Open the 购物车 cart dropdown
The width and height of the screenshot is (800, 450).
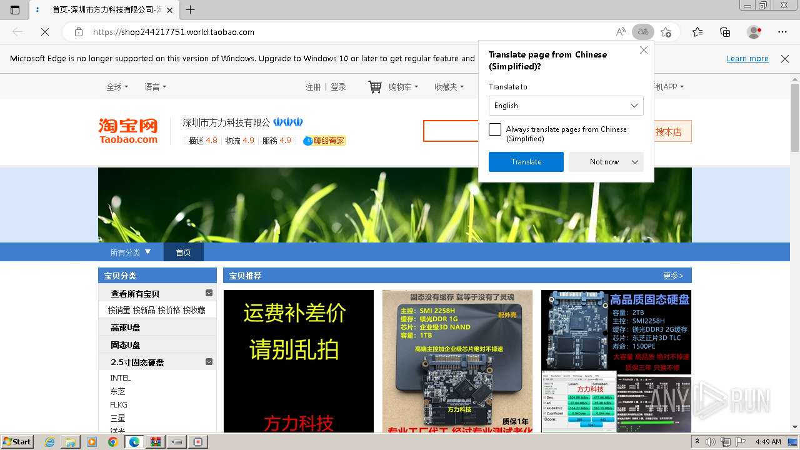[403, 87]
